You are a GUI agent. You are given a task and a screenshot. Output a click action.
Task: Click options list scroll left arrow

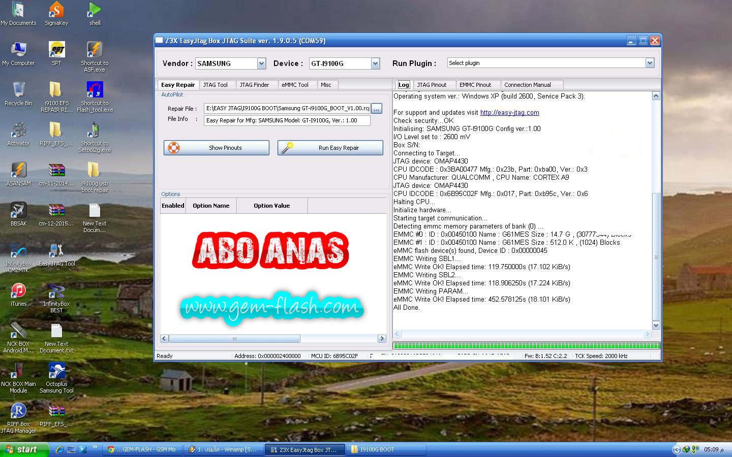coord(164,339)
